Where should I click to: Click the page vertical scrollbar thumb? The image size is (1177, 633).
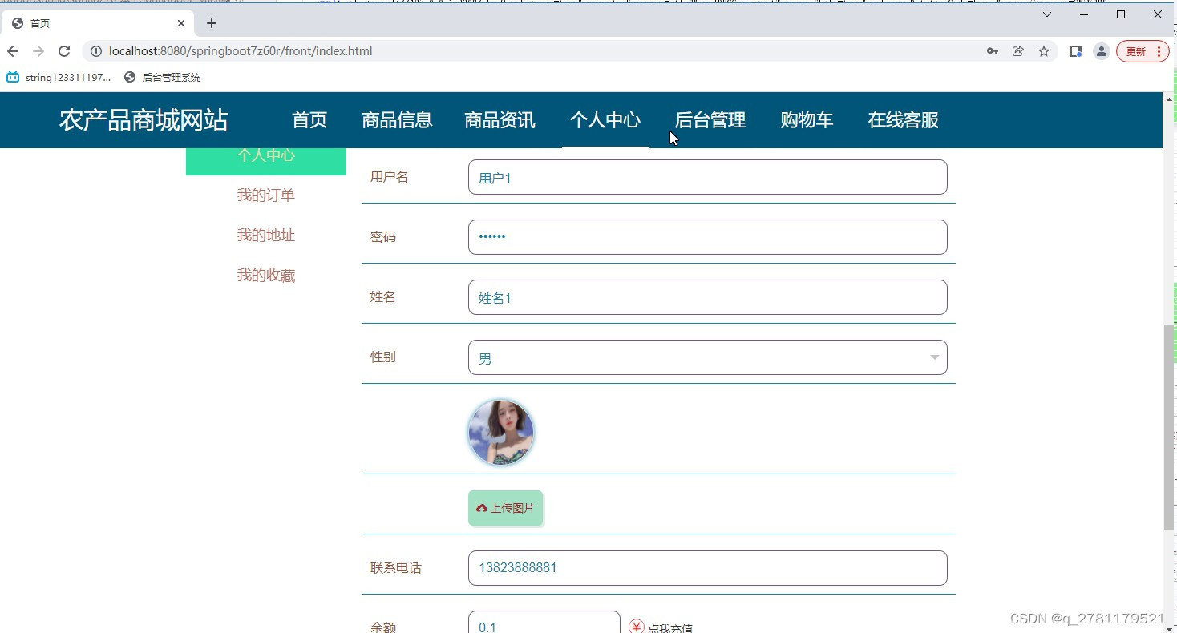1169,427
